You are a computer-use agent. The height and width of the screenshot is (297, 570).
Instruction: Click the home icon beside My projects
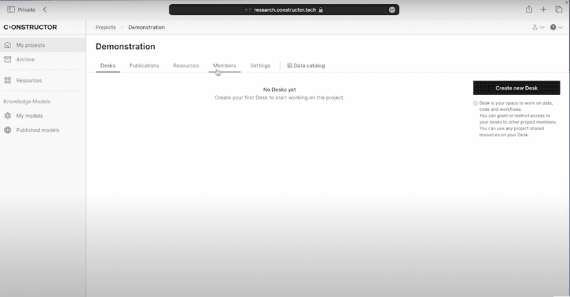click(8, 45)
